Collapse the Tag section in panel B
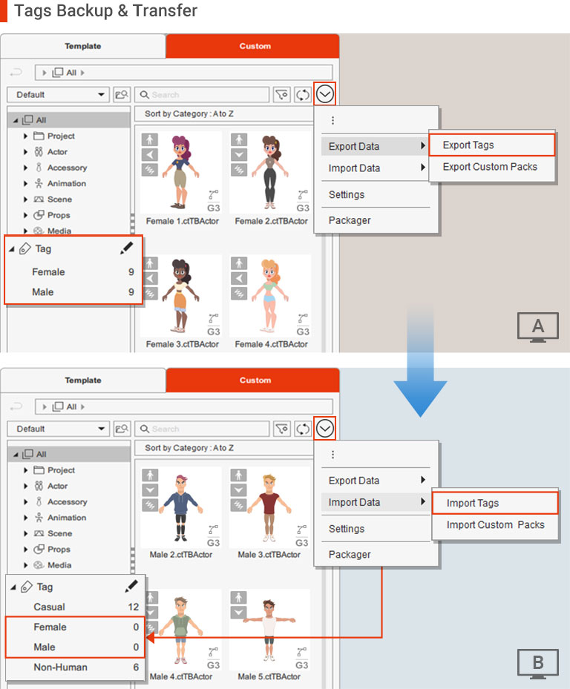Viewport: 570px width, 689px height. (x=14, y=587)
